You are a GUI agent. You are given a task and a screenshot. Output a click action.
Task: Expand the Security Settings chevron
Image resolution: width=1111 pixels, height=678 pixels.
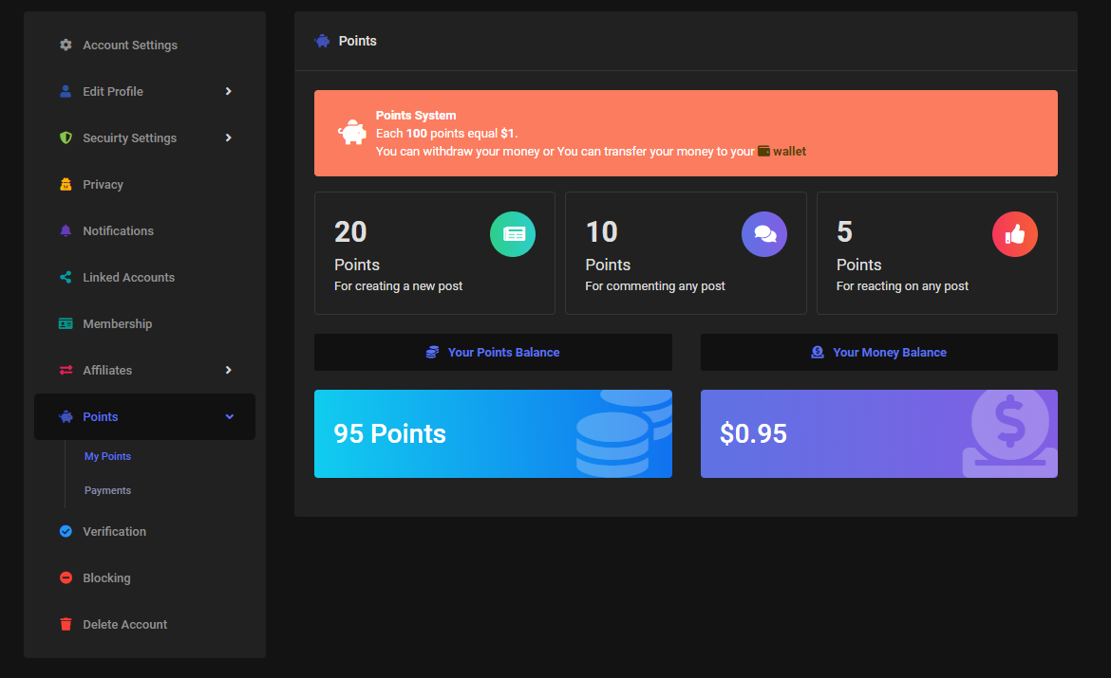pos(228,138)
